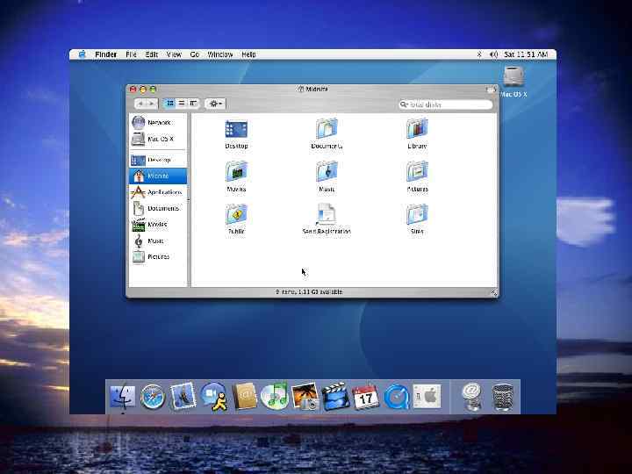Go back with the toolbar back arrow
The image size is (632, 474).
140,104
